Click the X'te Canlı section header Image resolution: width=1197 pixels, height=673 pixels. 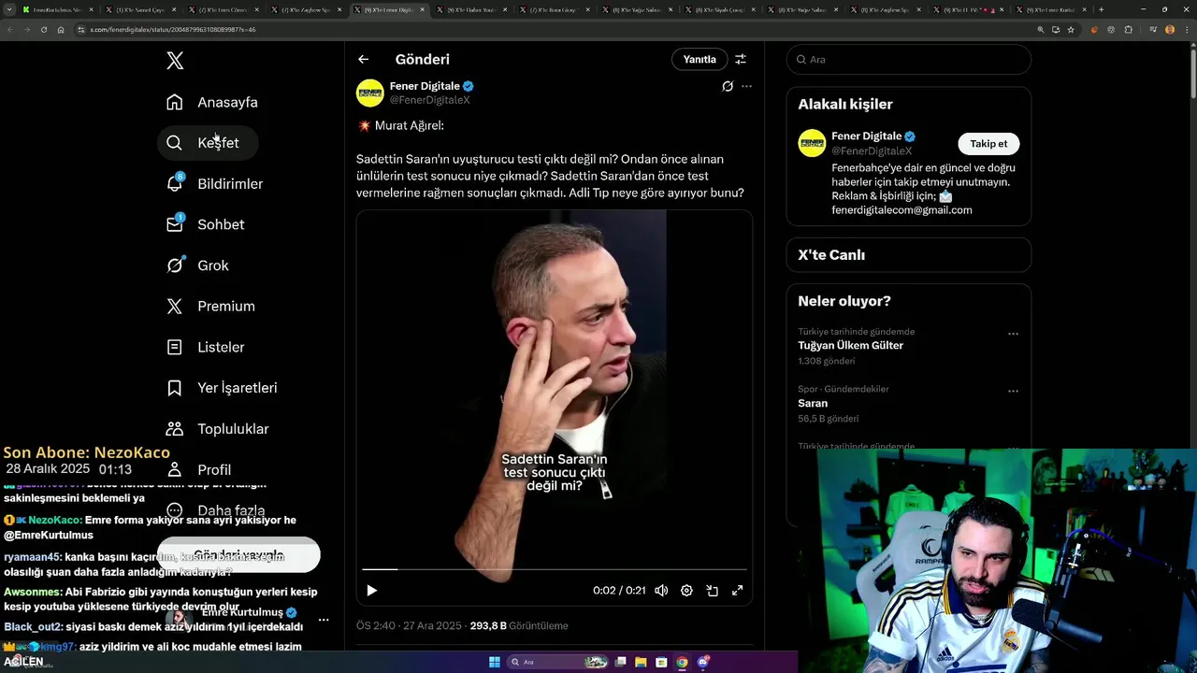831,254
